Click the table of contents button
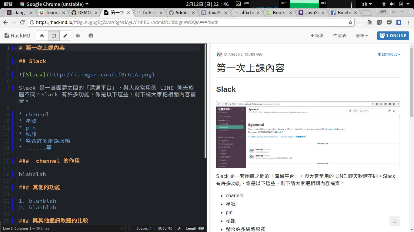Image resolution: width=414 pixels, height=232 pixels. coord(395,221)
